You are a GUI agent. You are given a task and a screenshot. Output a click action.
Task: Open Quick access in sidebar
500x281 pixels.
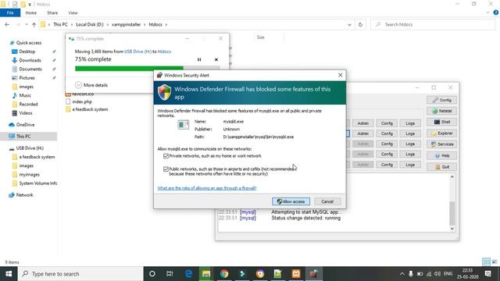(x=29, y=43)
